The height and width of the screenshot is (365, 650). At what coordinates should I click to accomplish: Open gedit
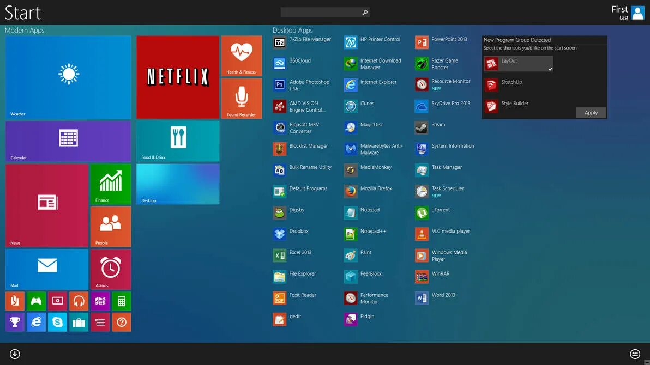point(288,319)
